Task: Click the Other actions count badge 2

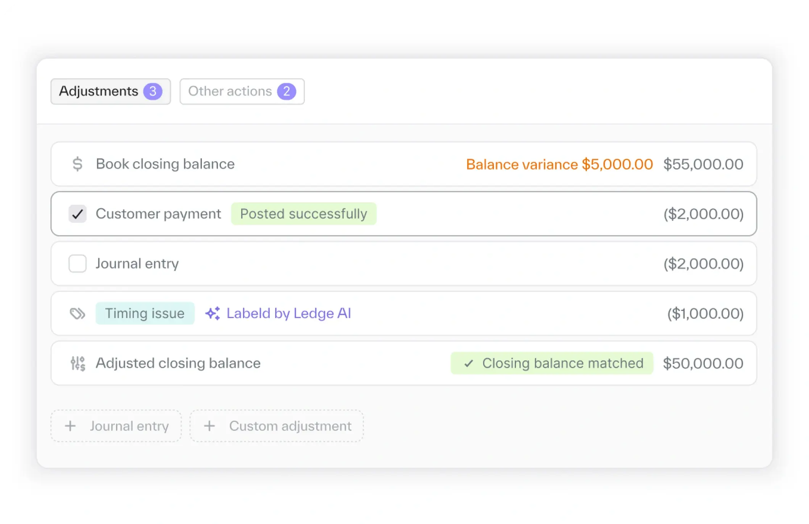Action: tap(287, 91)
